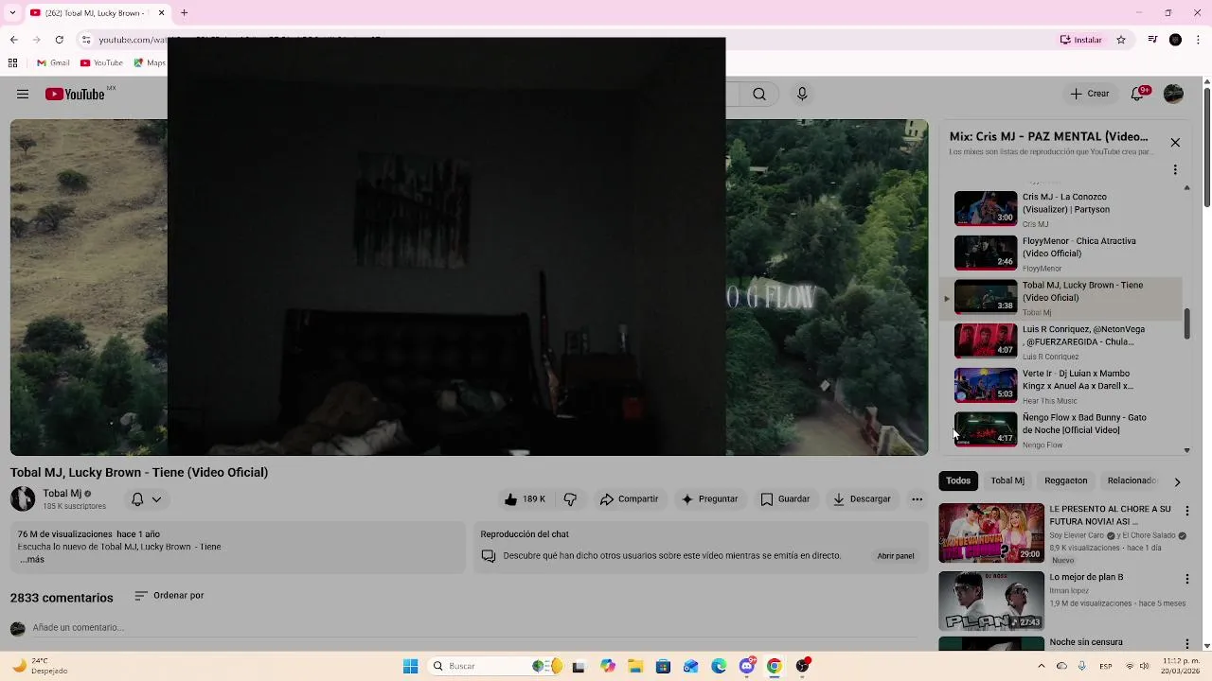Show hidden system tray icons
The image size is (1212, 681).
click(x=1042, y=666)
